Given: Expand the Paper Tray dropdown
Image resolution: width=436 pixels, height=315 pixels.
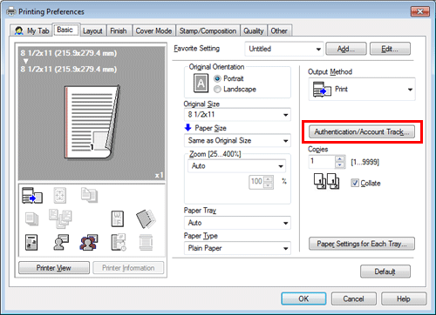Looking at the screenshot, I should (237, 223).
